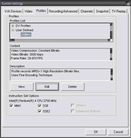Go to the Recording/Advanced tab
131x138 pixels.
pos(63,11)
